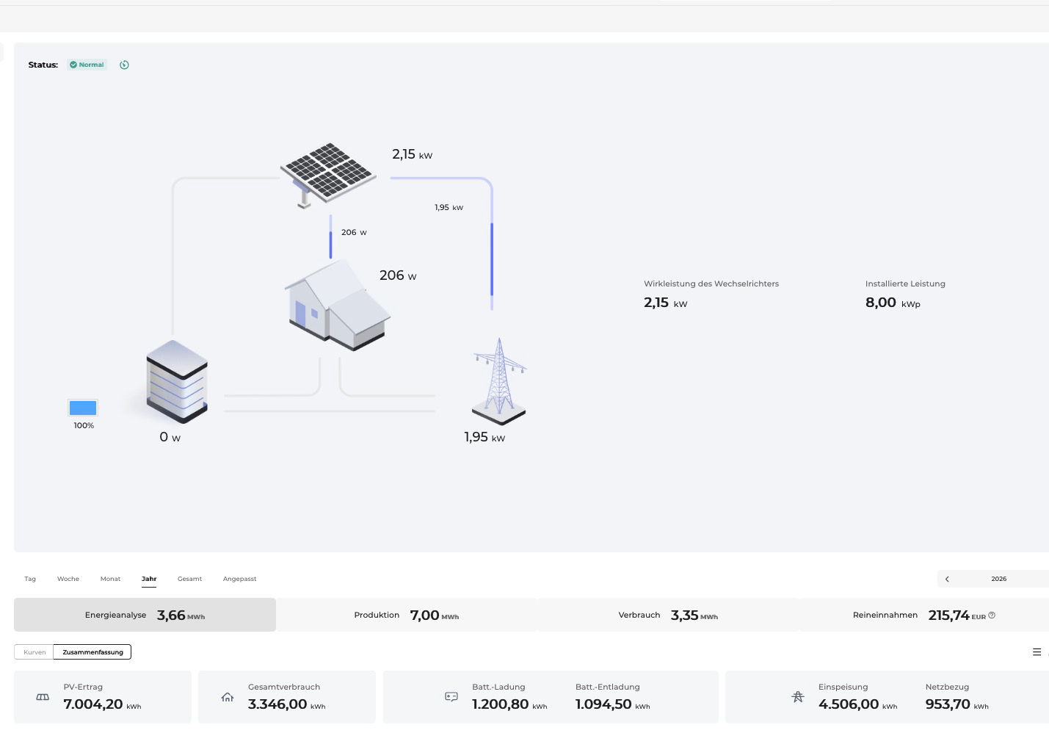Click the Installierte Leistung 8,00 kWp value
Image resolution: width=1049 pixels, height=733 pixels.
point(893,303)
